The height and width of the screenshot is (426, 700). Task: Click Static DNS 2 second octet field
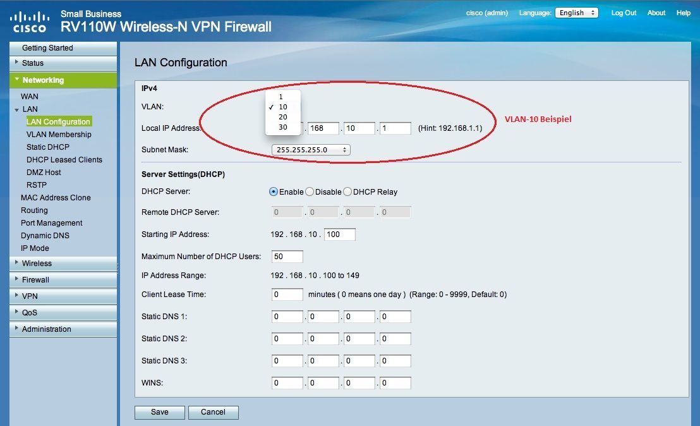tap(323, 339)
